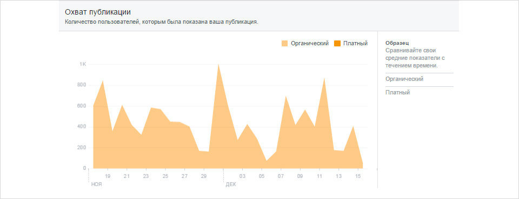Viewport: 519px width, 199px height.
Task: Click the 27 date axis label
Action: pyautogui.click(x=184, y=176)
